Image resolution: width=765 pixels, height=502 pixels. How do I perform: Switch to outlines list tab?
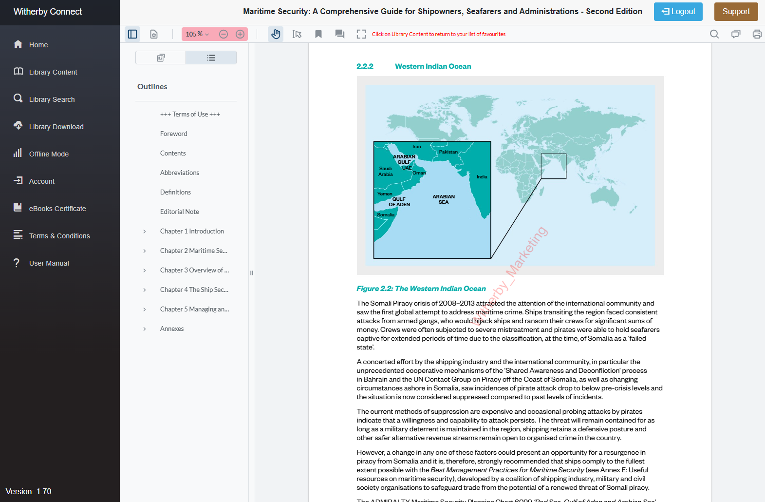pos(211,58)
